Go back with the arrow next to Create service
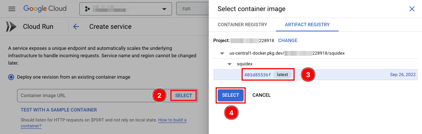 (x=76, y=27)
